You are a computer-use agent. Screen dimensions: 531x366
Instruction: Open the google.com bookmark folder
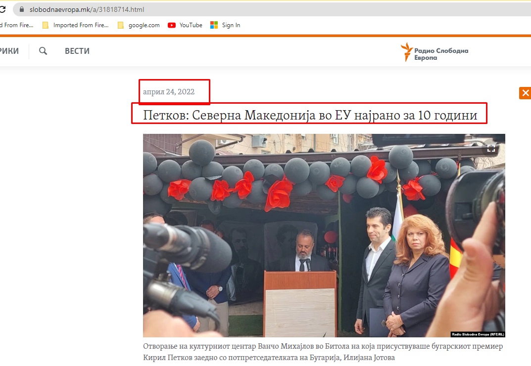point(139,25)
